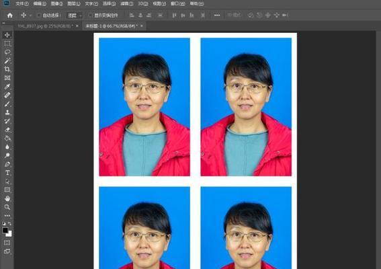Image resolution: width=381 pixels, height=269 pixels.
Task: Align bottom edges
Action: (192, 15)
